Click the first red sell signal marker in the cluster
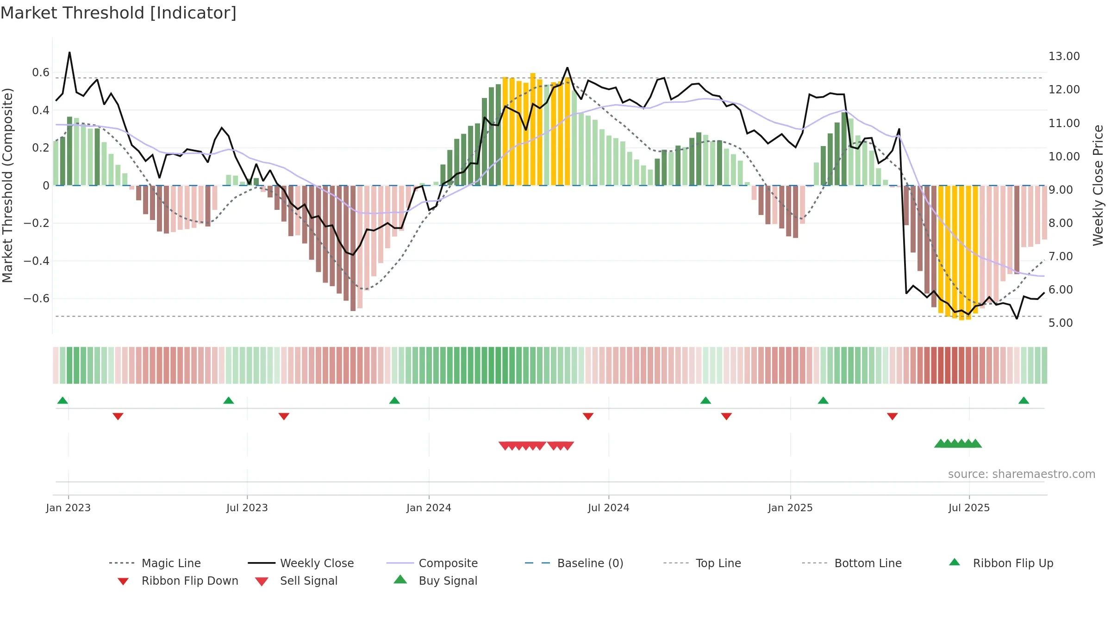The image size is (1111, 624). pyautogui.click(x=505, y=446)
